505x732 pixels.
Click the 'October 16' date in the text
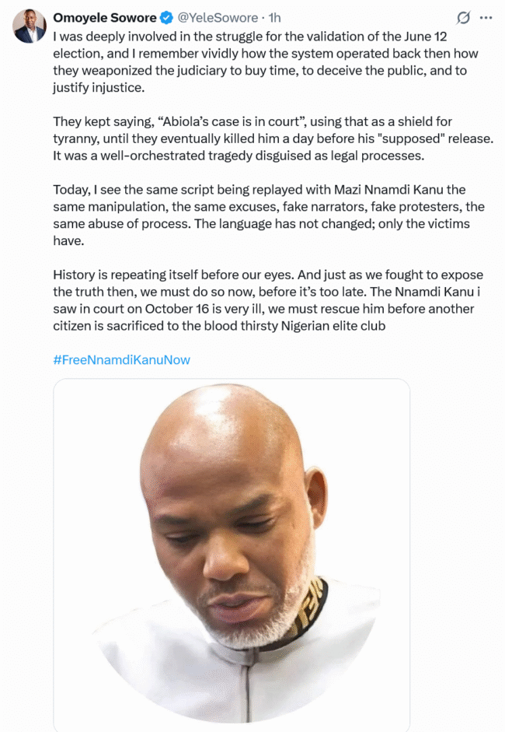176,309
